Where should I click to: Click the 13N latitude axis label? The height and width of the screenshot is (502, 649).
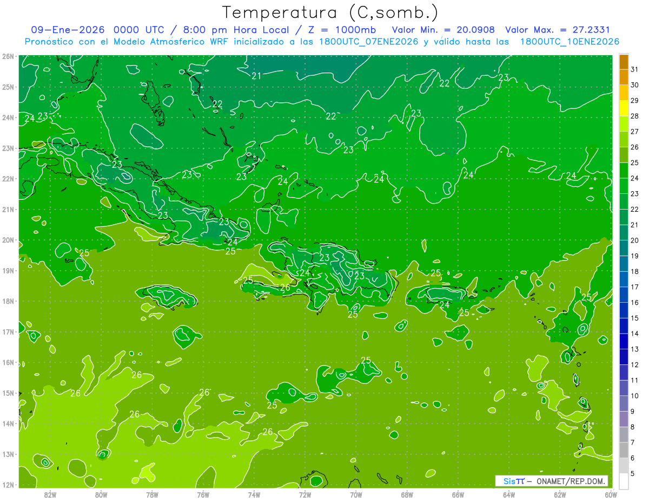8,454
